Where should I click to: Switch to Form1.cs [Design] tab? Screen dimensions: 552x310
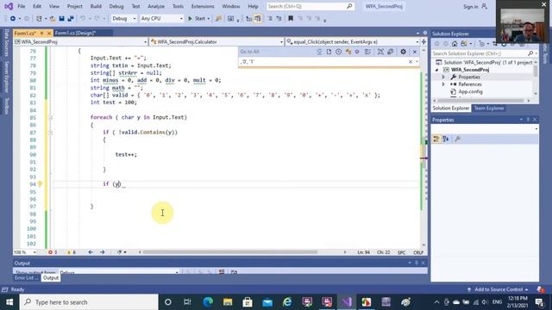75,33
